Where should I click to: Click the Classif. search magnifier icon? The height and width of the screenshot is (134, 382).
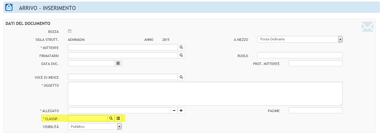tap(111, 118)
